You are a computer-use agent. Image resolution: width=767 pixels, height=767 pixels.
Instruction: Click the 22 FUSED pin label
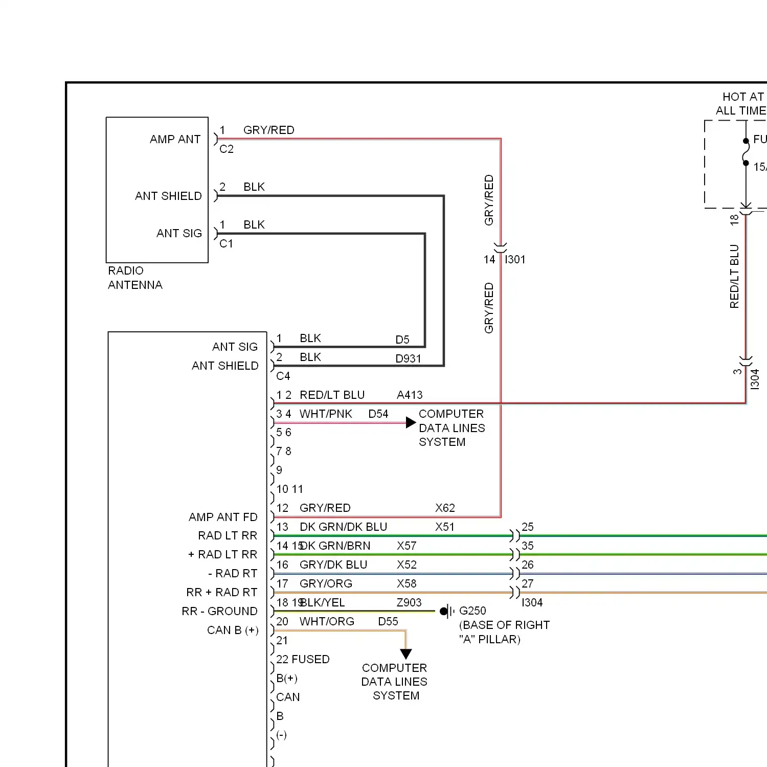303,659
